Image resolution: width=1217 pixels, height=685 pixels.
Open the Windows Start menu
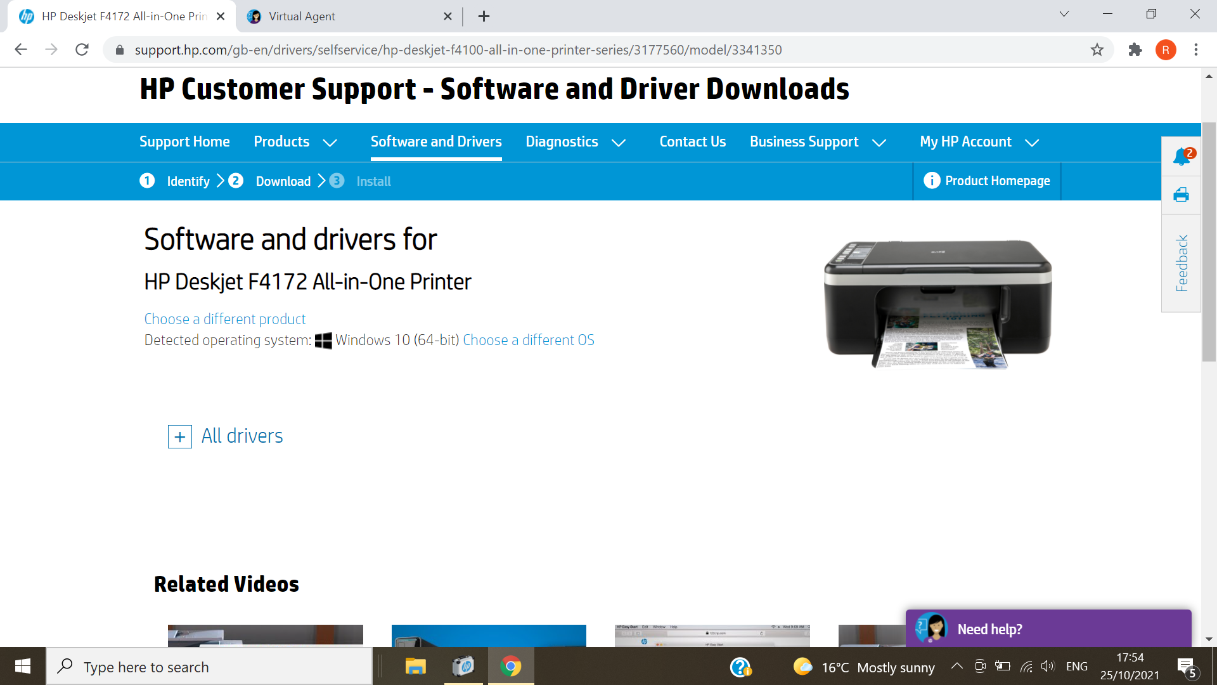23,666
